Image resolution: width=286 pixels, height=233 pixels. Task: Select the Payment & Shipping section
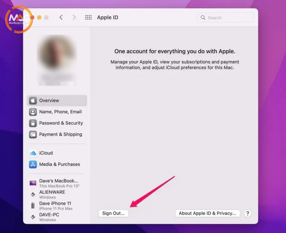tap(60, 135)
